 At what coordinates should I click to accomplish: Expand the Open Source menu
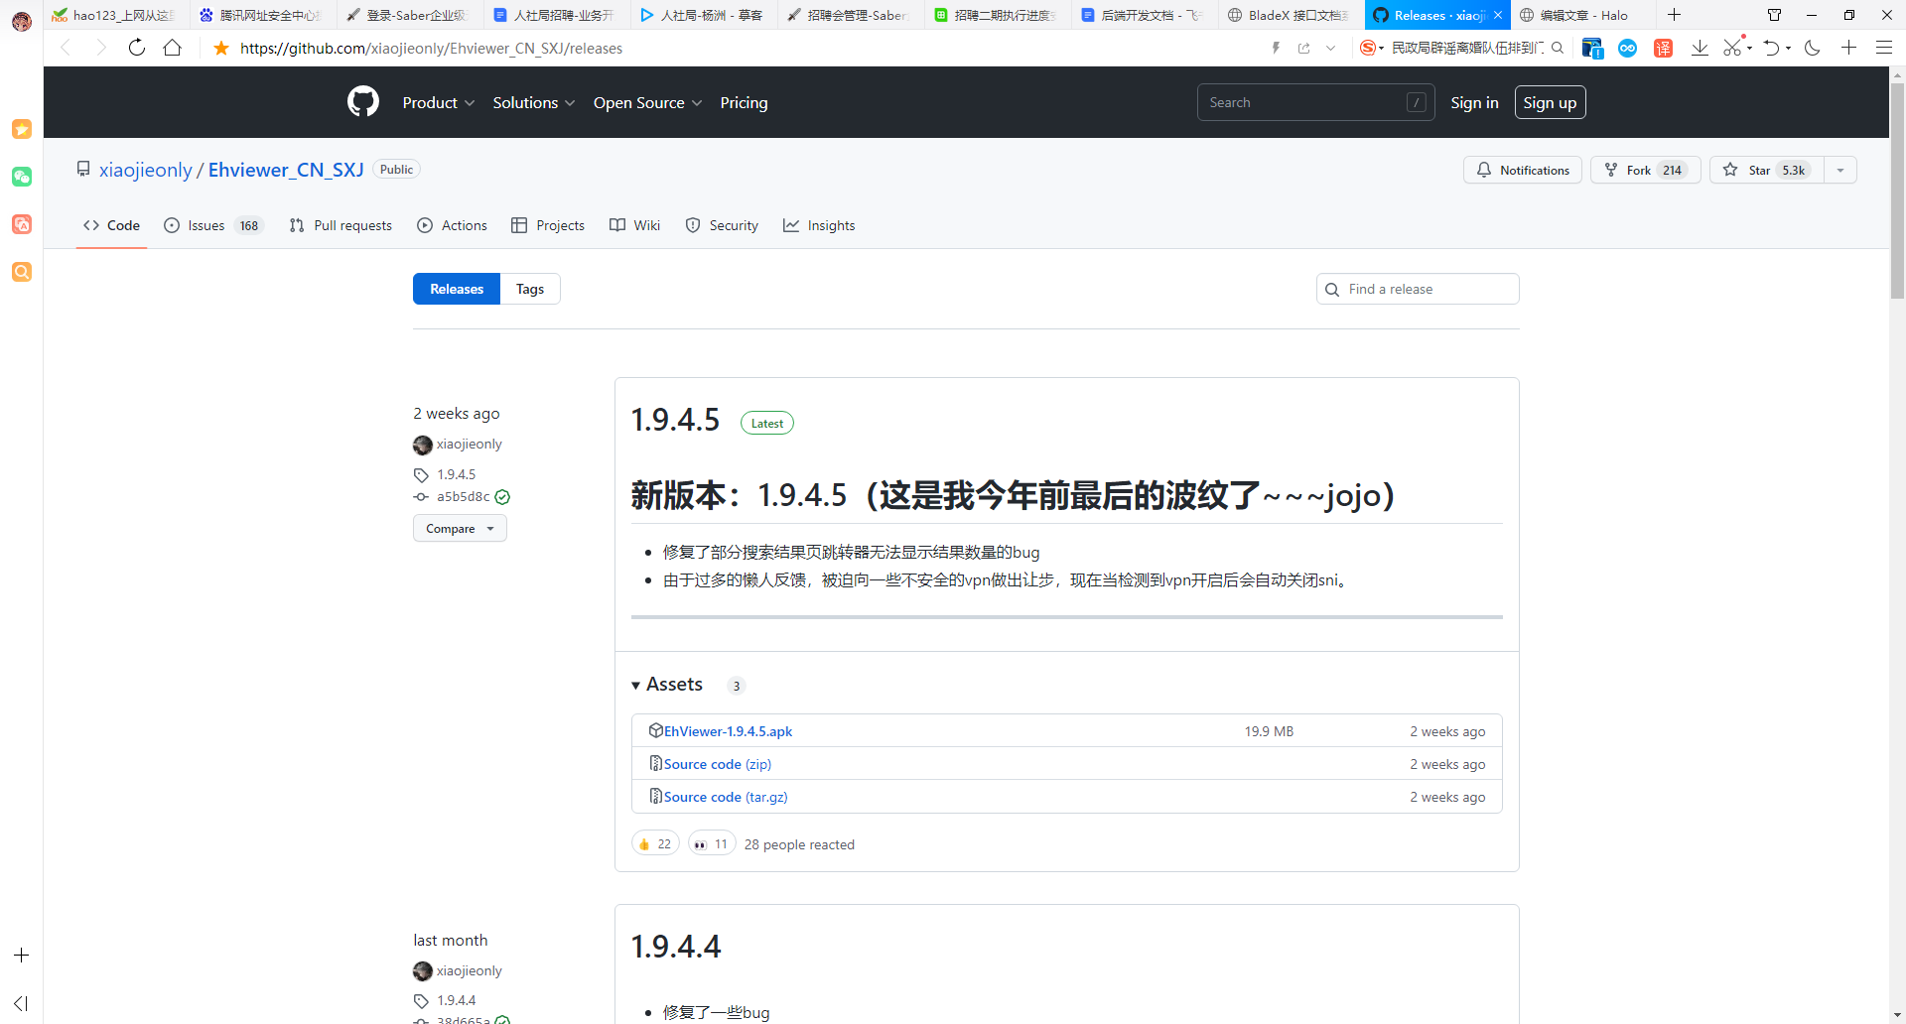pos(648,103)
